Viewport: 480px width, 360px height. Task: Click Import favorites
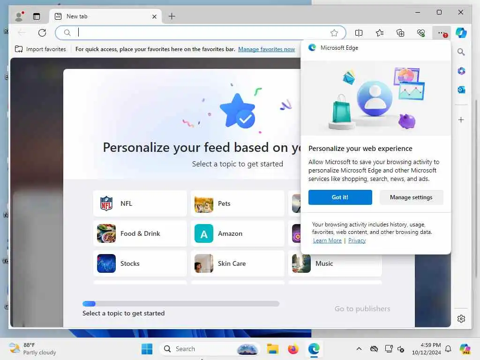(40, 49)
